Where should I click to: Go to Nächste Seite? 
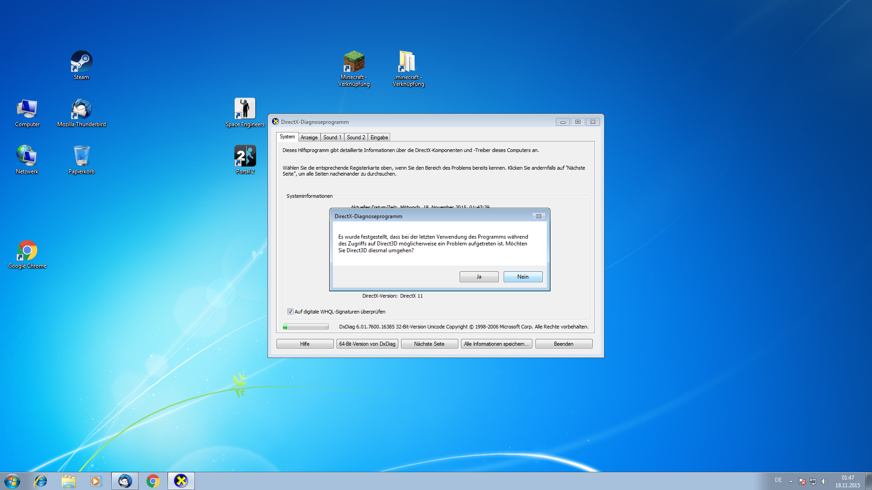429,344
